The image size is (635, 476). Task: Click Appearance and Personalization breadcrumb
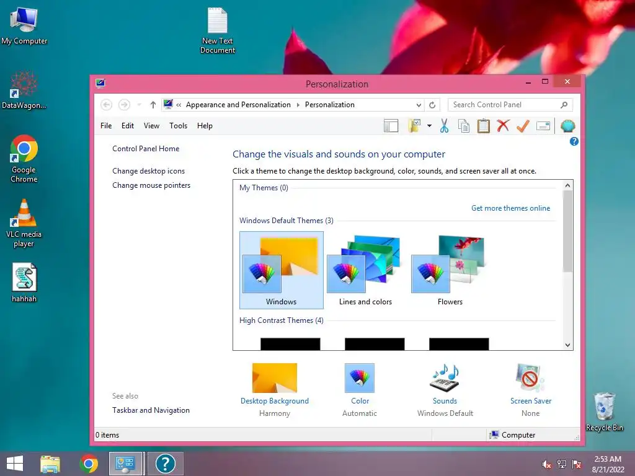click(238, 105)
